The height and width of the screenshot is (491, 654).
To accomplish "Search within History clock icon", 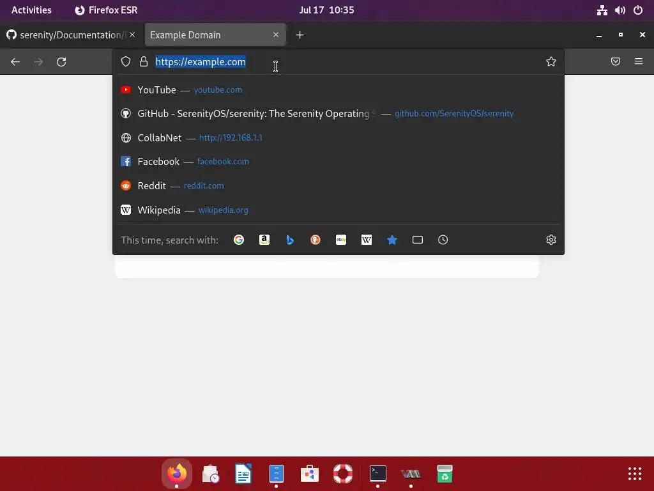I will (x=443, y=240).
